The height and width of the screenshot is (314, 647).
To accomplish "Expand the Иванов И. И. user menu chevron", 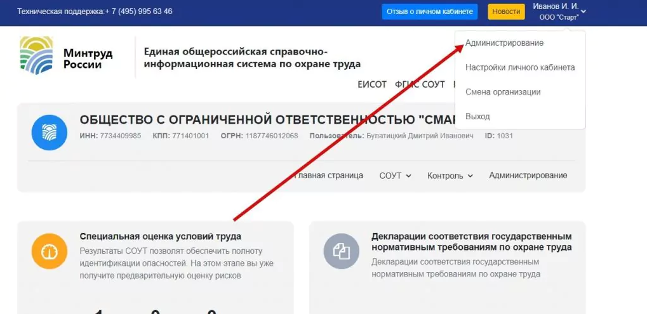I will (583, 11).
